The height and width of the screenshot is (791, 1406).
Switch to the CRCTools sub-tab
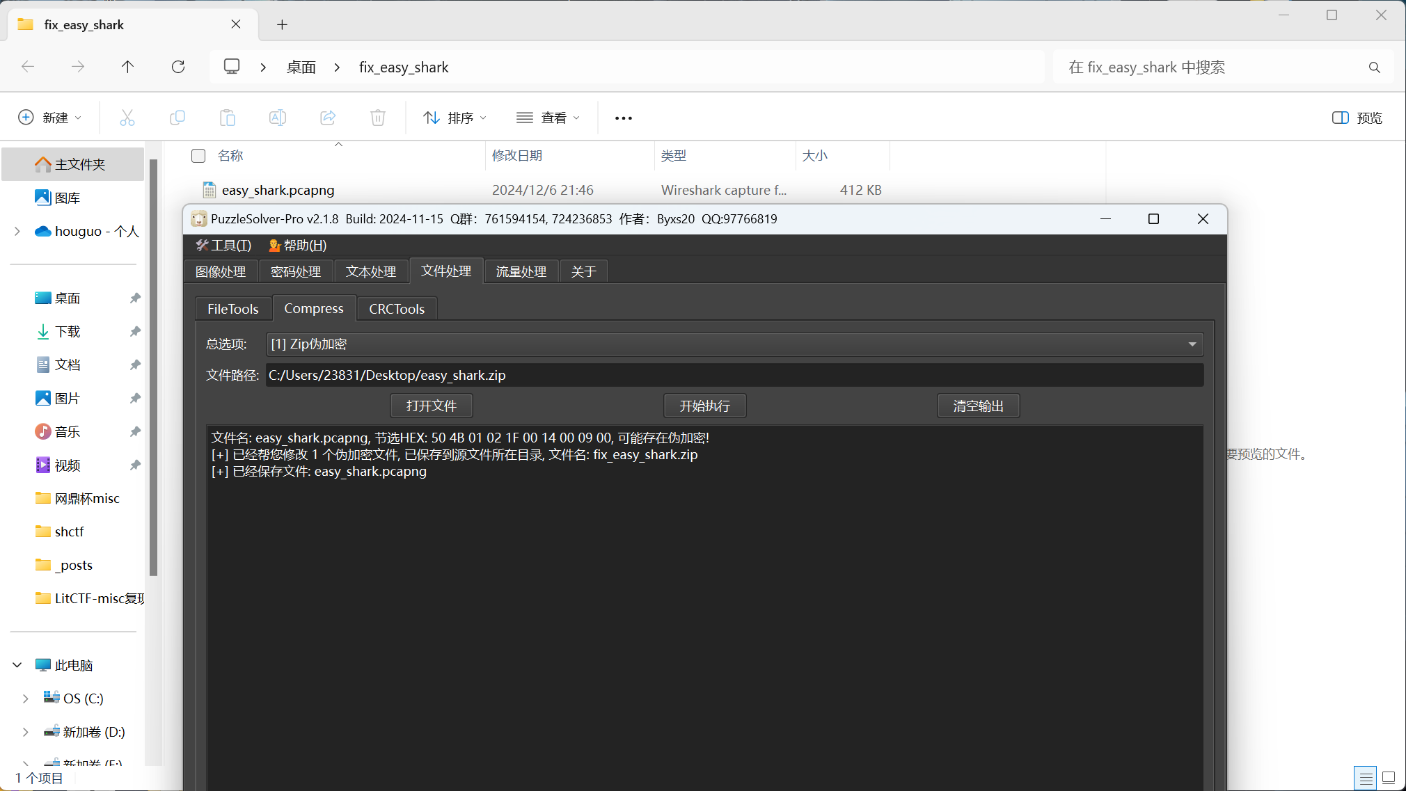tap(397, 309)
